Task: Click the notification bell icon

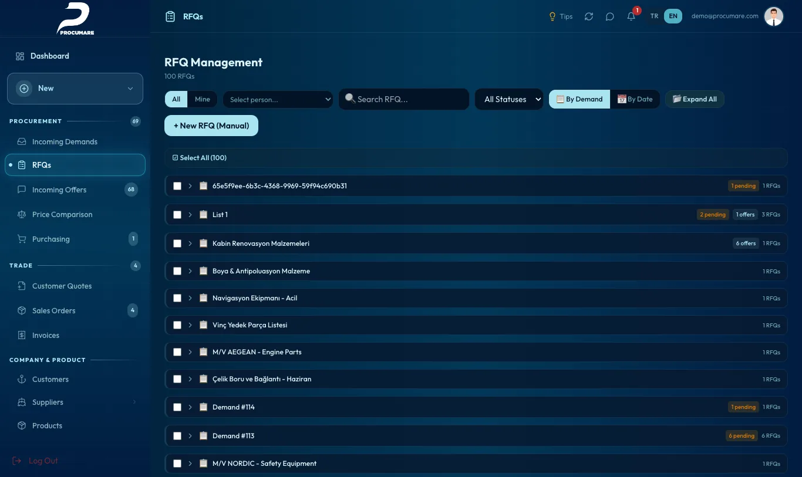Action: click(x=631, y=16)
